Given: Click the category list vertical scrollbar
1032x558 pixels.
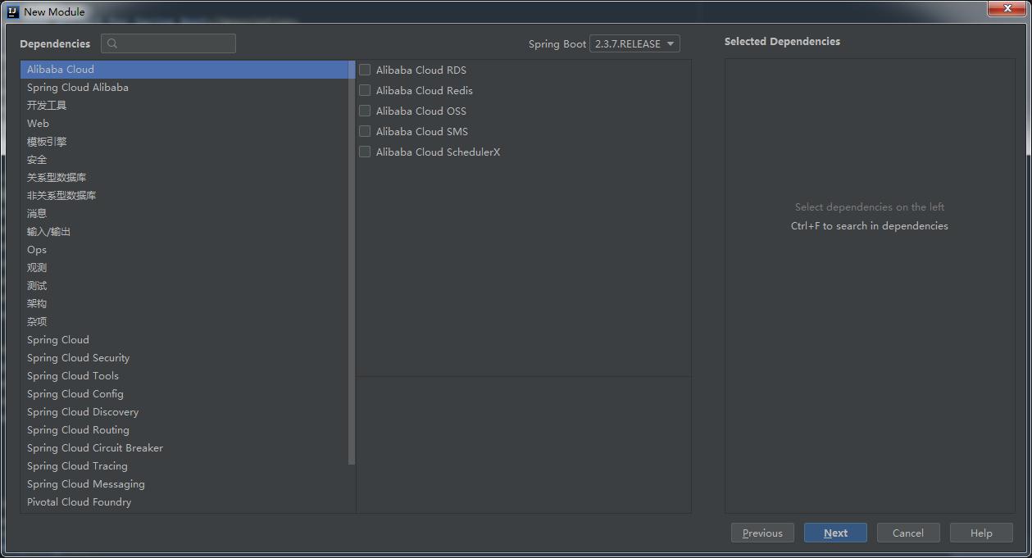Looking at the screenshot, I should click(352, 262).
